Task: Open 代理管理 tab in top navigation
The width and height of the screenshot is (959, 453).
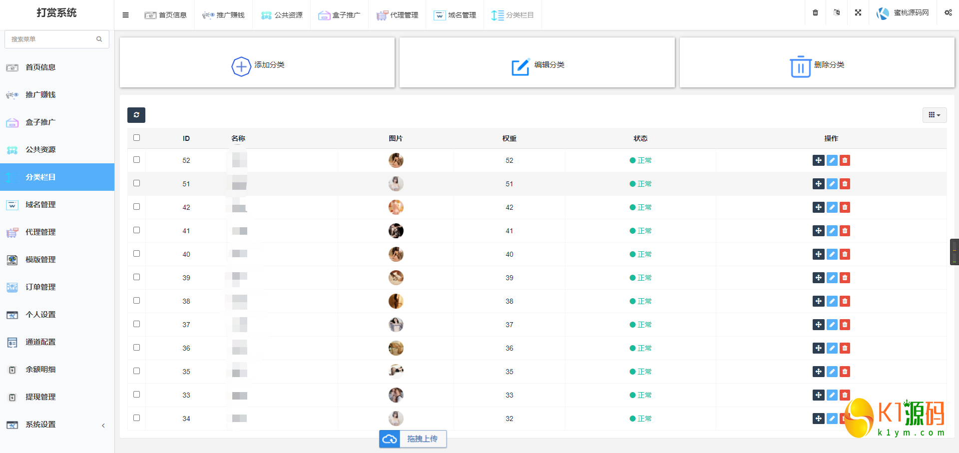Action: [x=397, y=15]
